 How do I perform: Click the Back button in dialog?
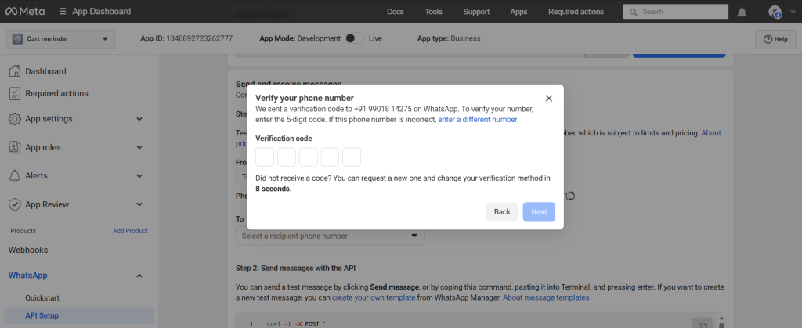[501, 212]
